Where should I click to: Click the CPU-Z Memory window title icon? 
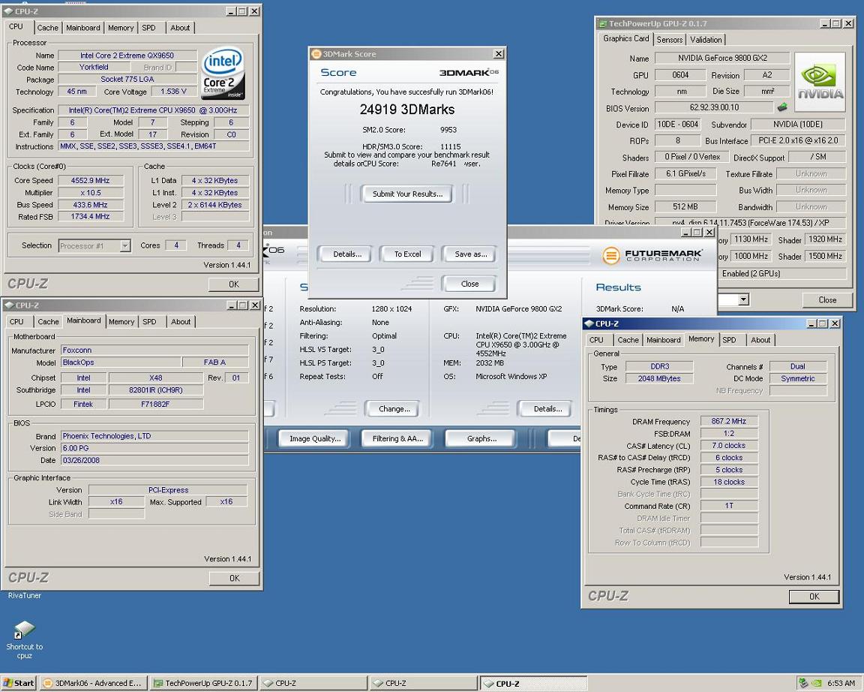(589, 323)
